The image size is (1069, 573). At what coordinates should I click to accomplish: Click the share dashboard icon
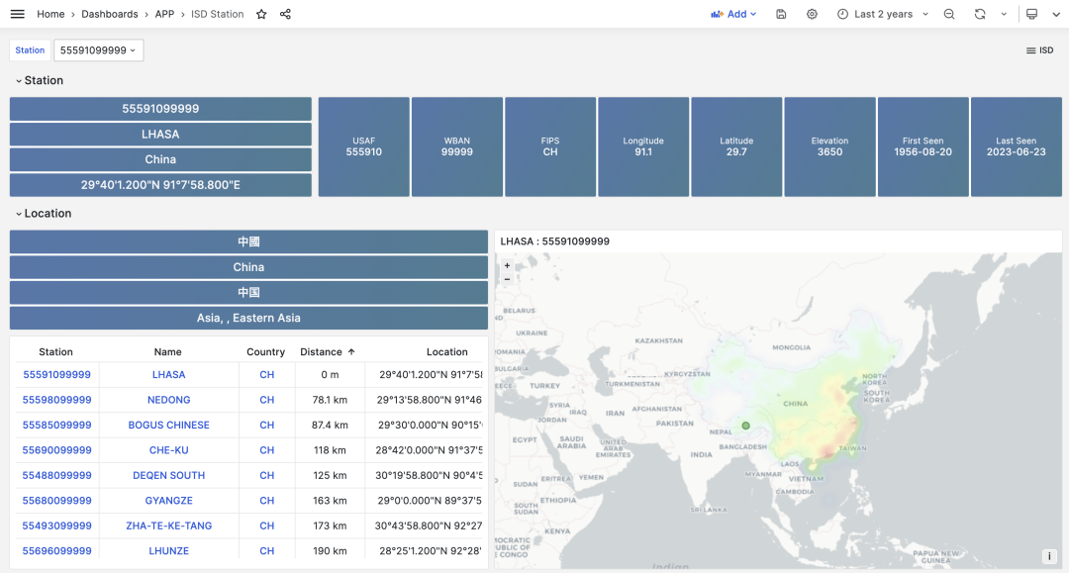tap(285, 14)
